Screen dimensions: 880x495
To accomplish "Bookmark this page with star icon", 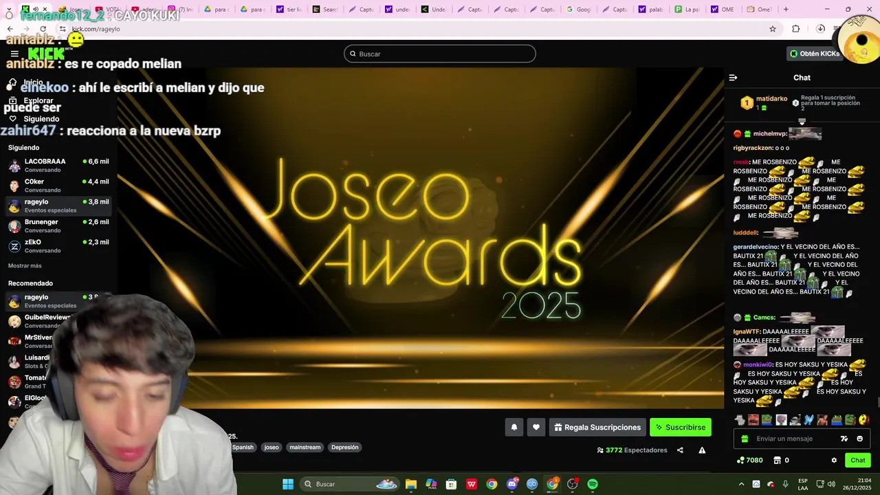I will pos(773,29).
